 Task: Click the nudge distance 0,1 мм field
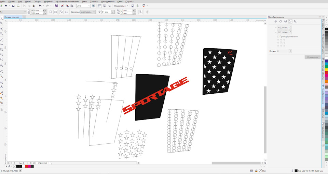[x=107, y=12]
